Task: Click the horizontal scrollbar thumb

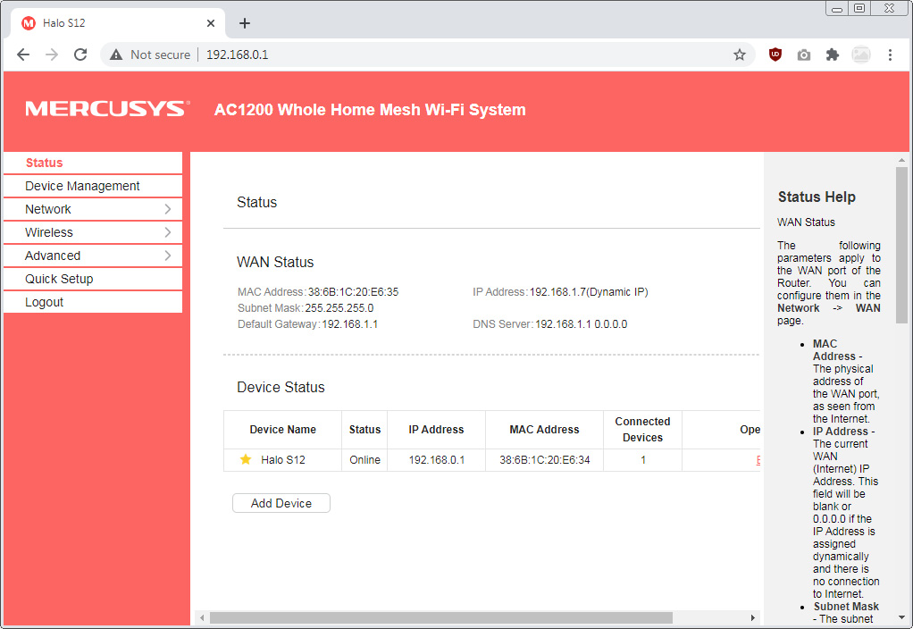Action: pos(440,617)
